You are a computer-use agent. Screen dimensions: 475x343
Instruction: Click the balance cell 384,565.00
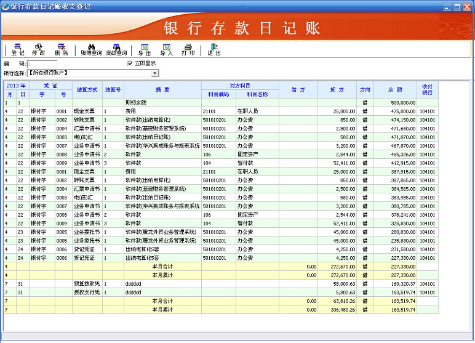396,189
